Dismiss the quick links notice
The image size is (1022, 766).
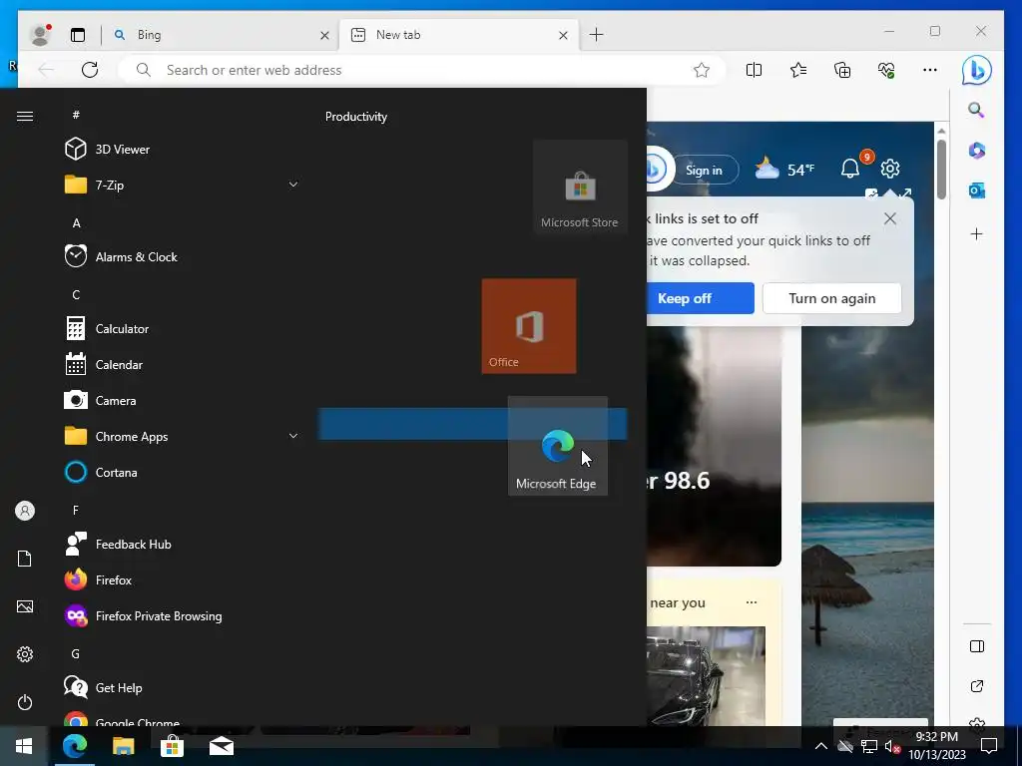click(889, 218)
